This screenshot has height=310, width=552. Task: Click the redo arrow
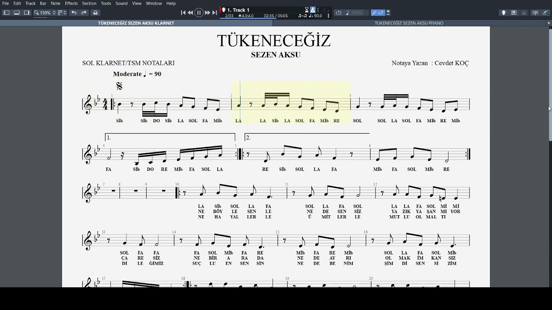tap(84, 13)
